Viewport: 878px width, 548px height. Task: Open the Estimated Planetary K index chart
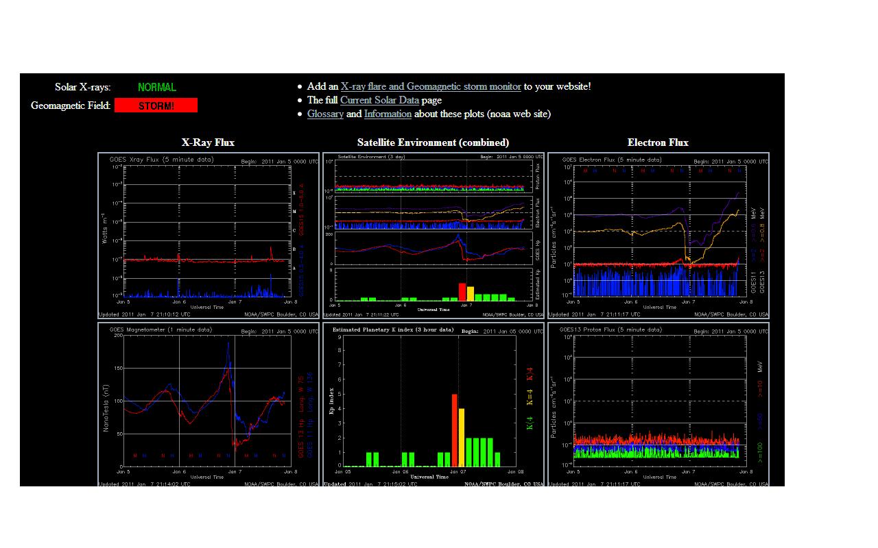(x=434, y=404)
